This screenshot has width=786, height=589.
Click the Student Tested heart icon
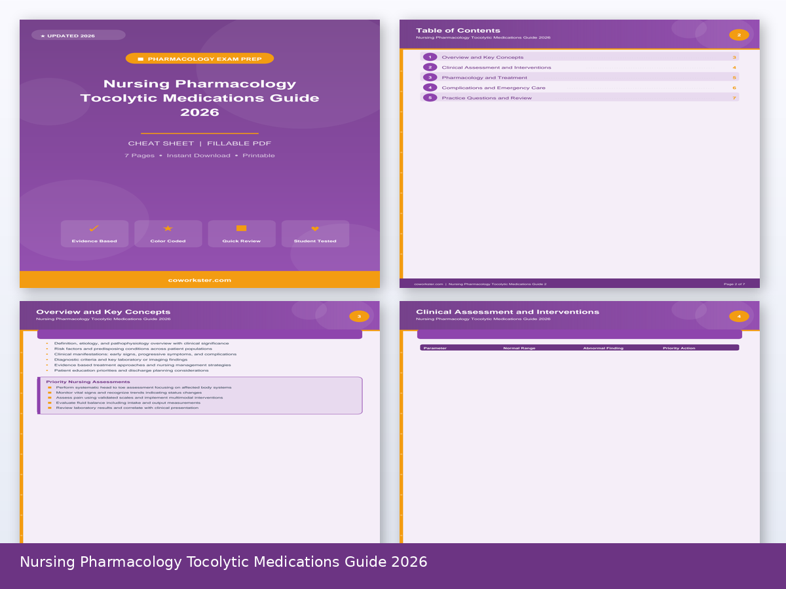pos(315,229)
